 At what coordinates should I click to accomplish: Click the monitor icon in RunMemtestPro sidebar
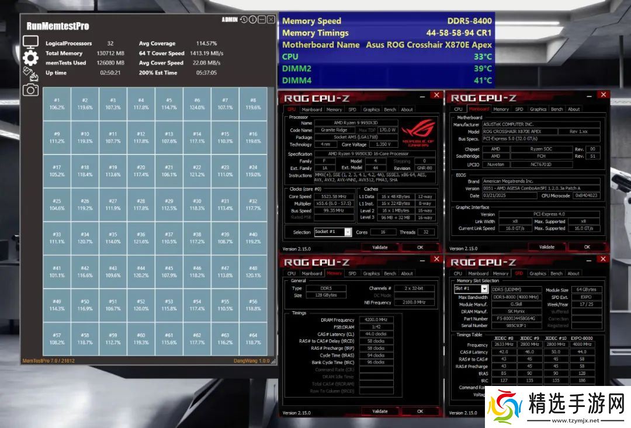(x=30, y=42)
